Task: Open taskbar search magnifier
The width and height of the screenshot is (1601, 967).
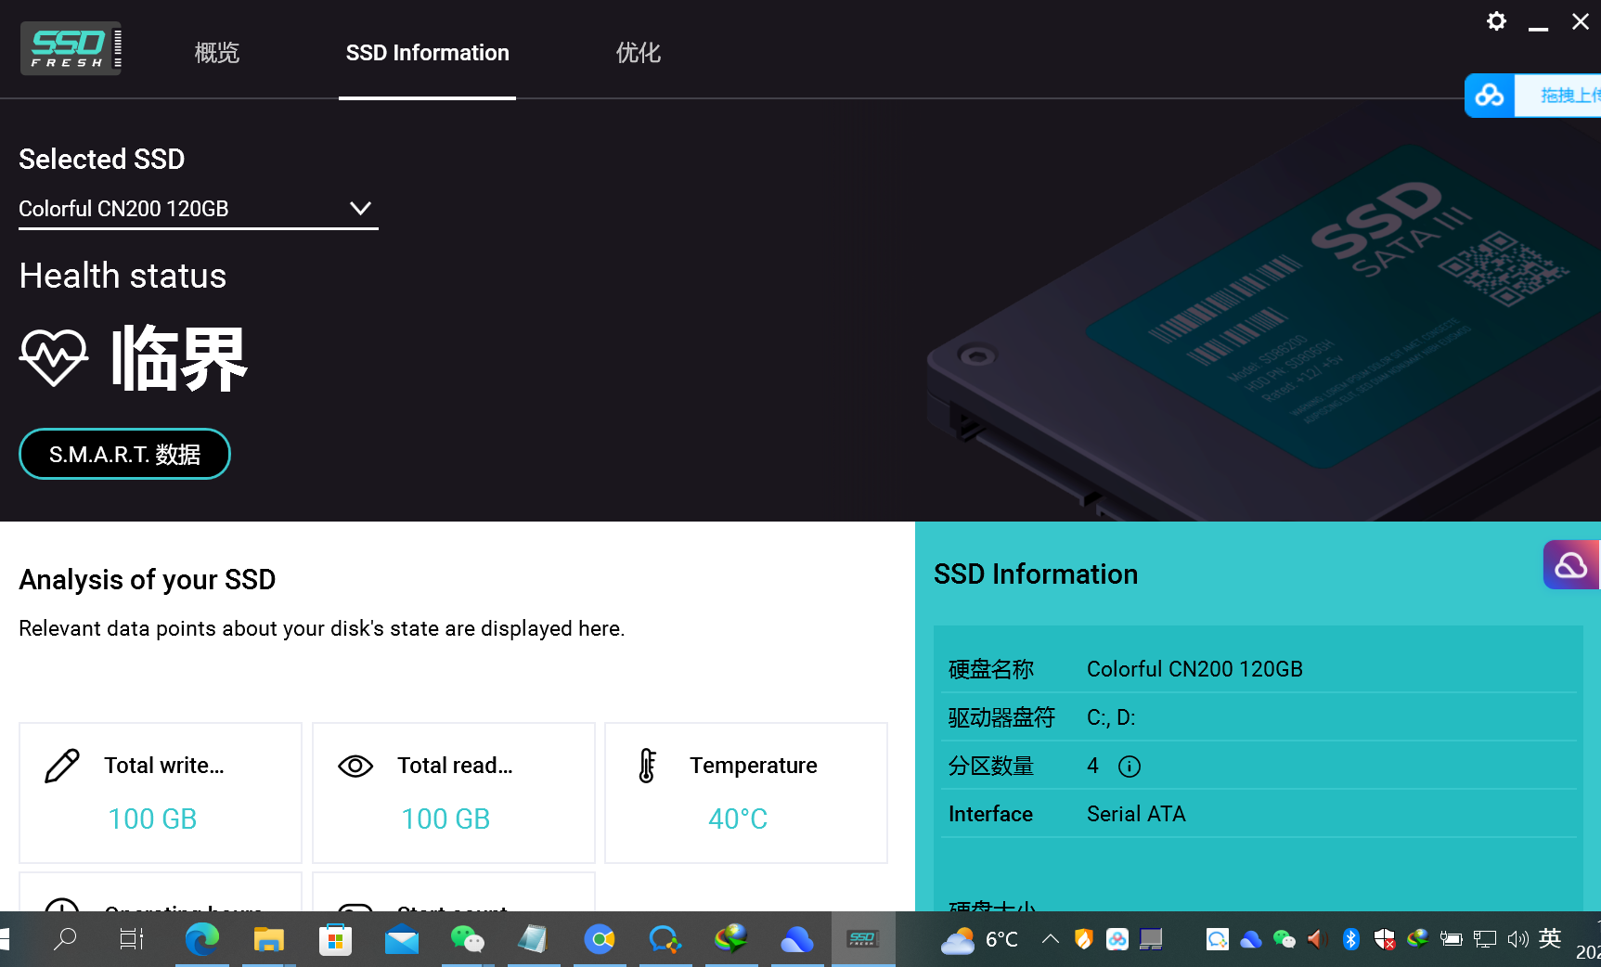Action: (65, 939)
